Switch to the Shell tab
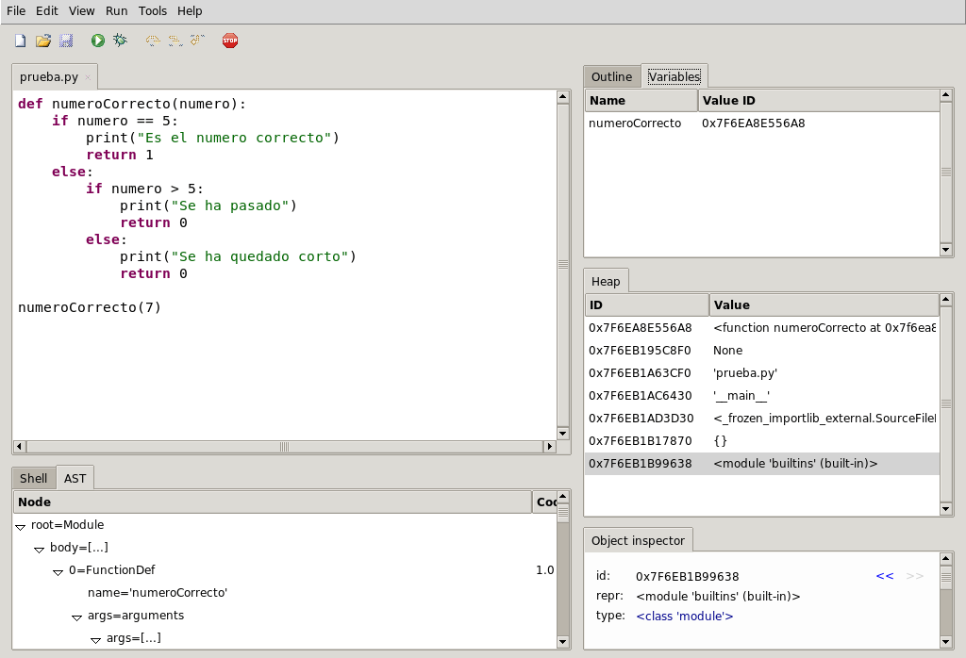Viewport: 966px width, 658px height. (x=33, y=478)
